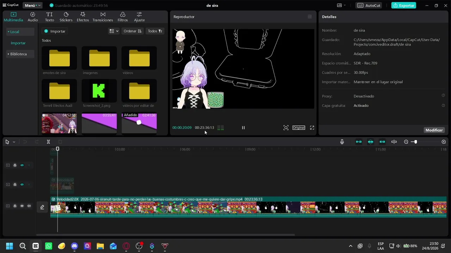Screen dimensions: 451x253
Task: Open the Efectos tab
Action: pyautogui.click(x=83, y=17)
